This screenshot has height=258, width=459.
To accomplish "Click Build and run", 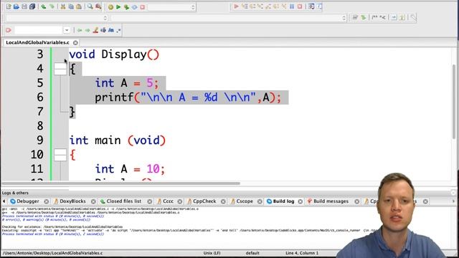I will [x=126, y=6].
